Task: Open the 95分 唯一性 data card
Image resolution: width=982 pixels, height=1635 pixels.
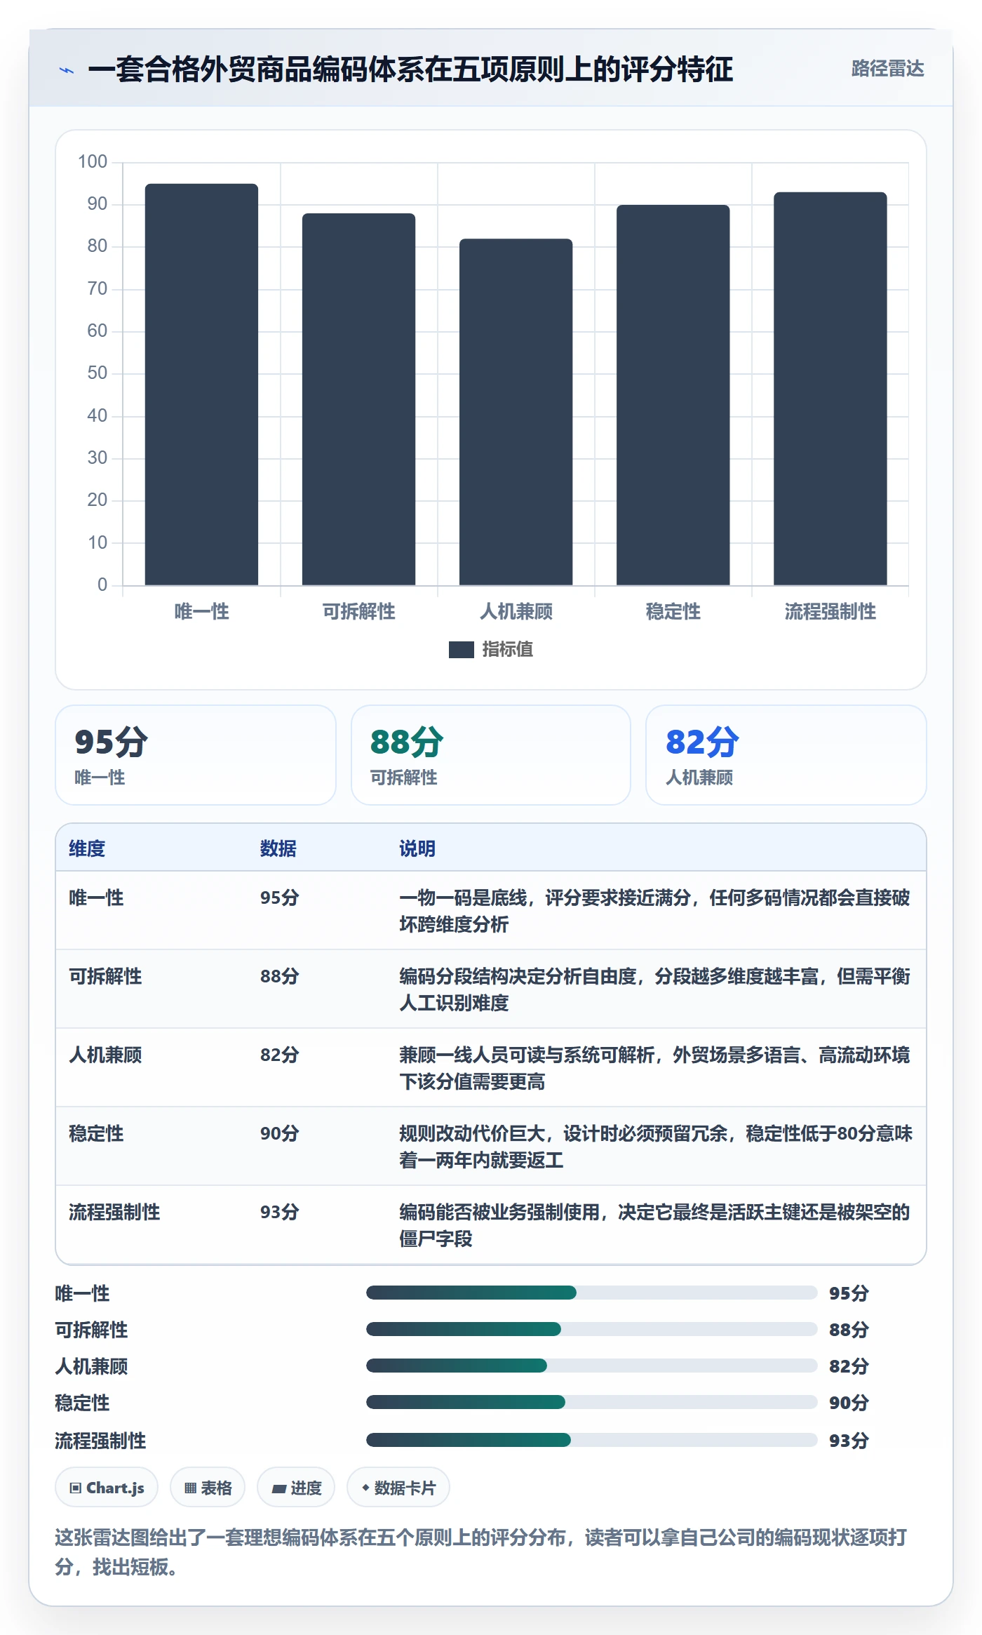Action: click(196, 755)
